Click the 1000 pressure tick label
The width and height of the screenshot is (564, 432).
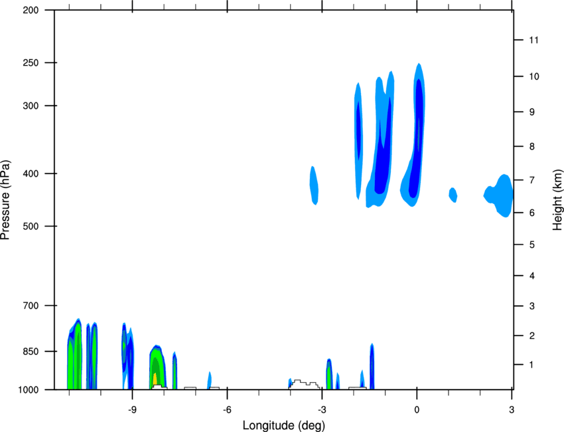[x=28, y=390]
